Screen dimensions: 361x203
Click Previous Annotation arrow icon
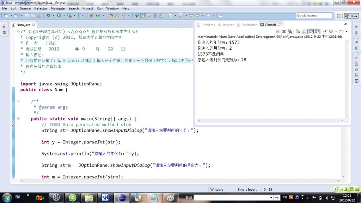pyautogui.click(x=180, y=16)
